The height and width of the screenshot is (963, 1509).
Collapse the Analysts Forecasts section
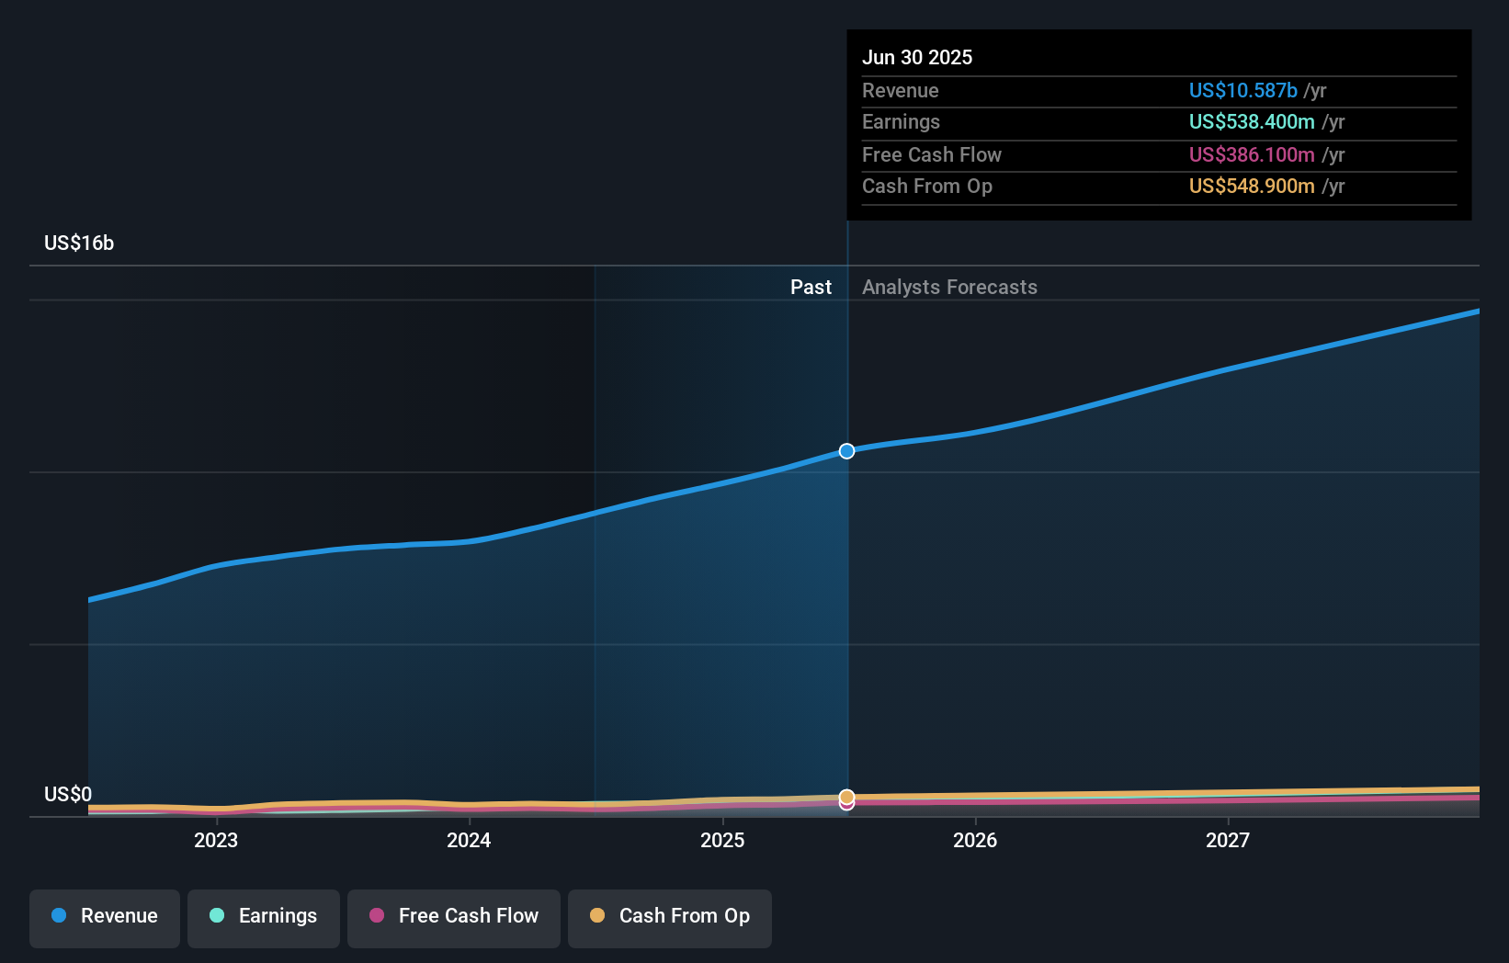[x=949, y=287]
